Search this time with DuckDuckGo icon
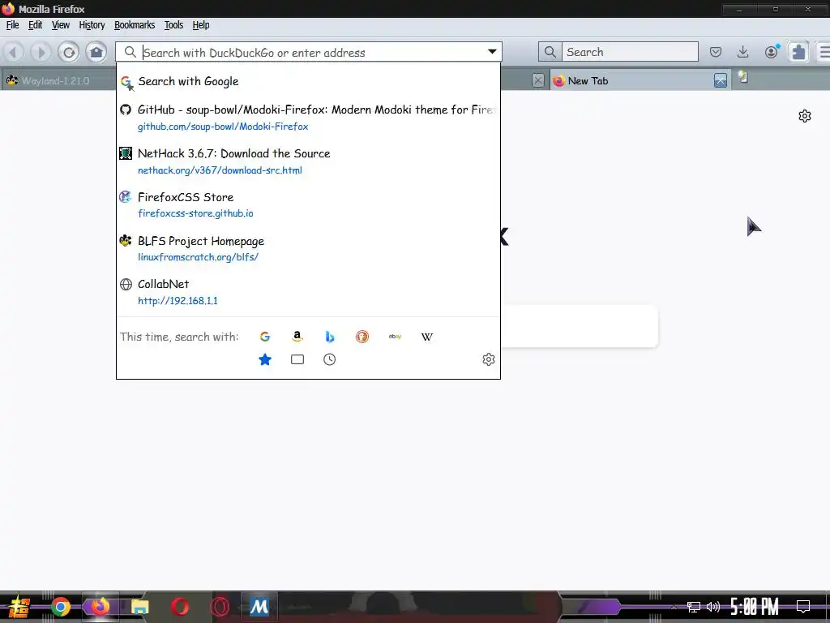The width and height of the screenshot is (830, 623). point(362,337)
